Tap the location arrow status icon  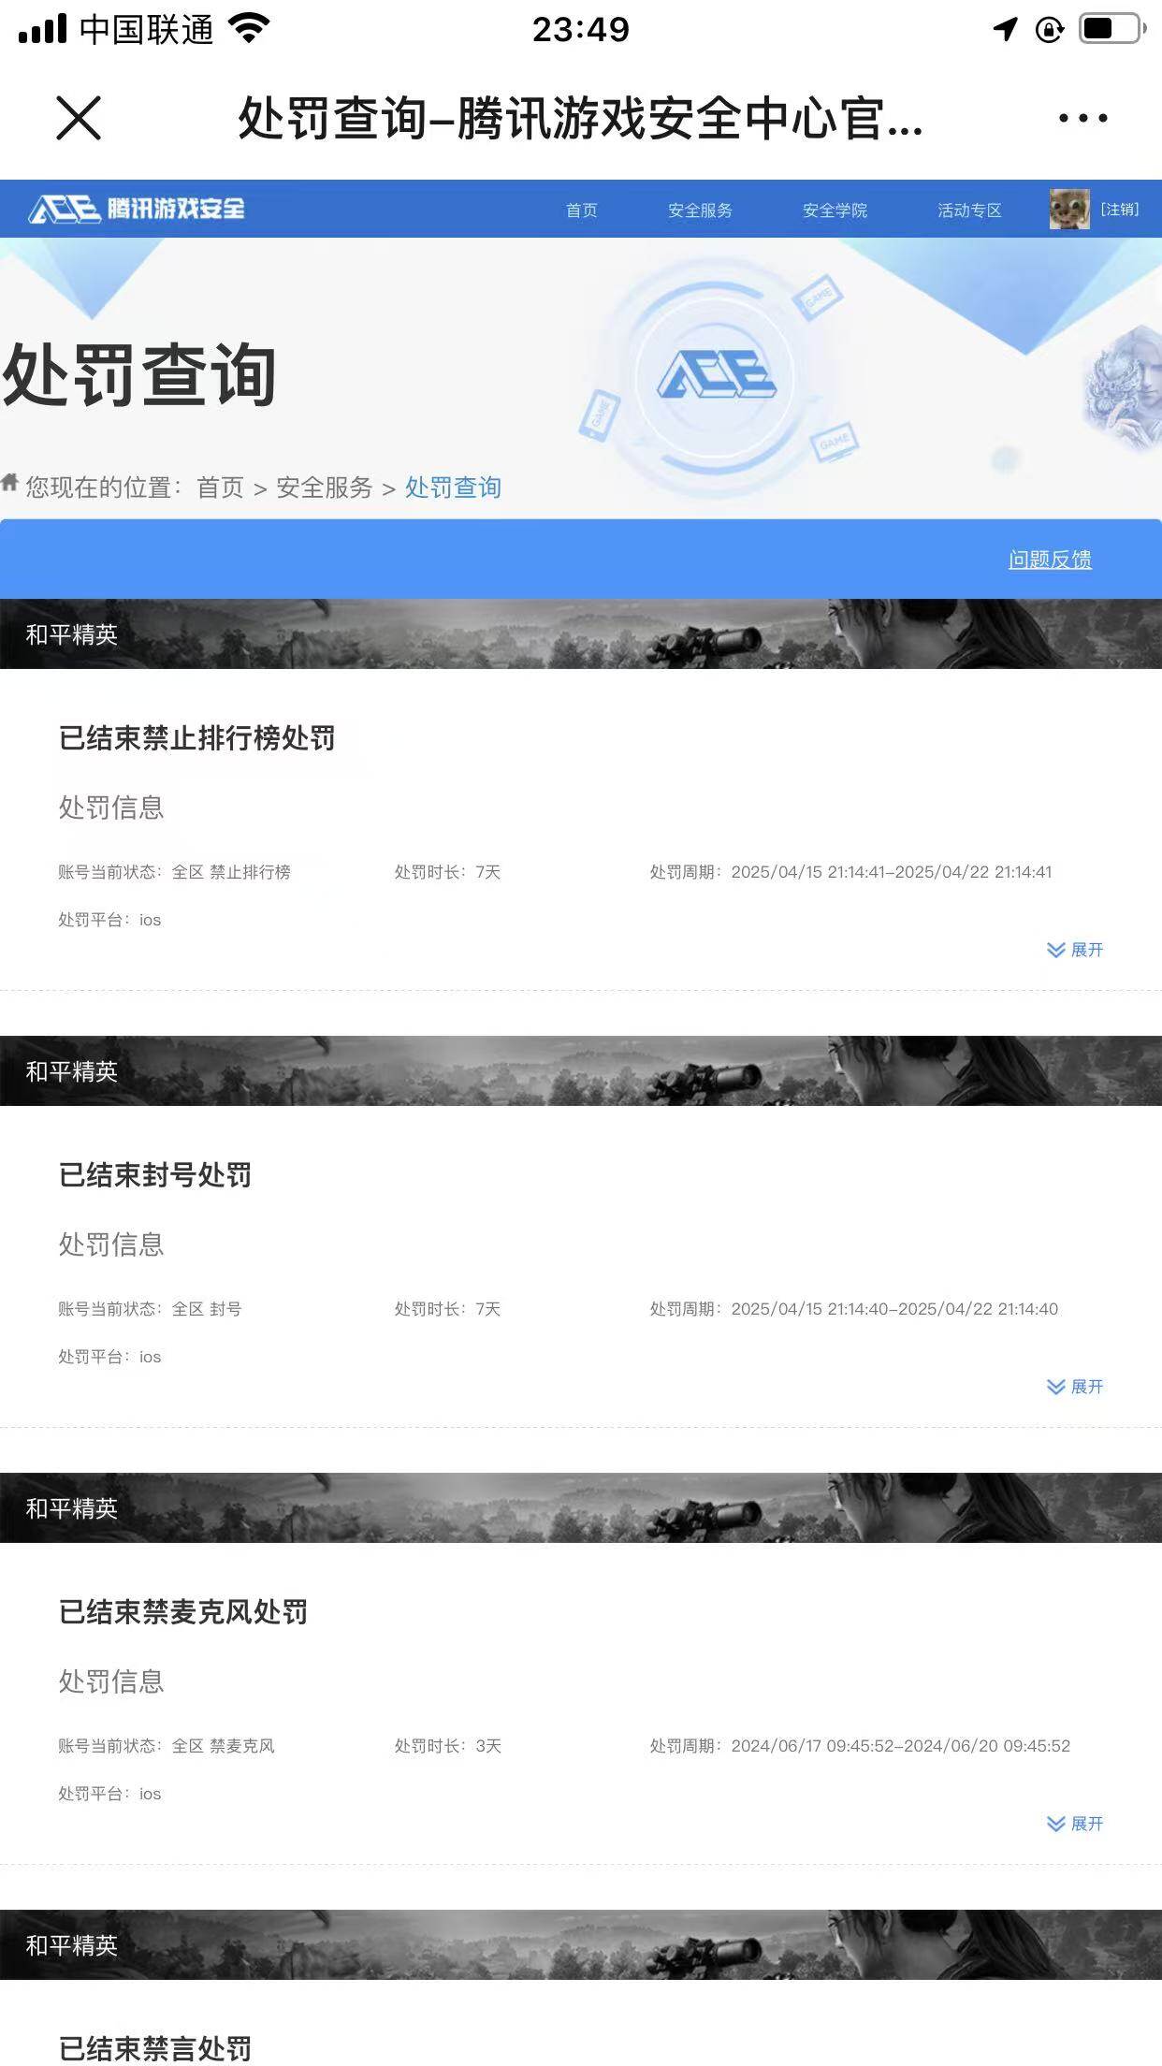pos(1006,29)
